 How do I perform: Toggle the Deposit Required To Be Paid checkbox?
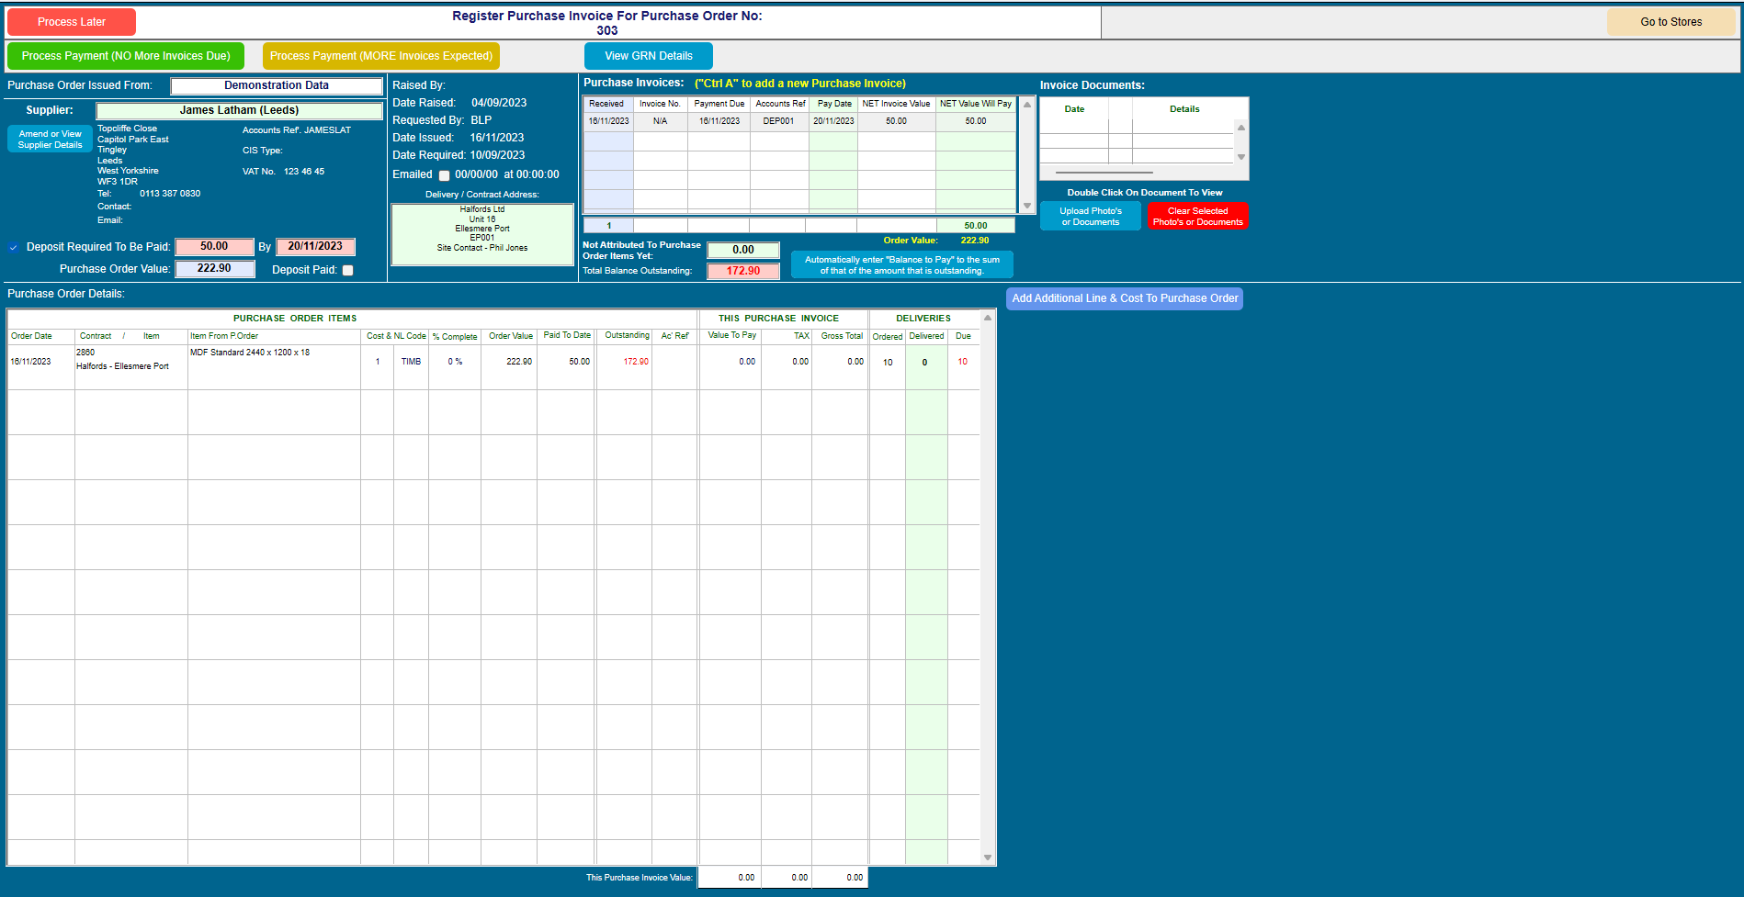click(14, 247)
